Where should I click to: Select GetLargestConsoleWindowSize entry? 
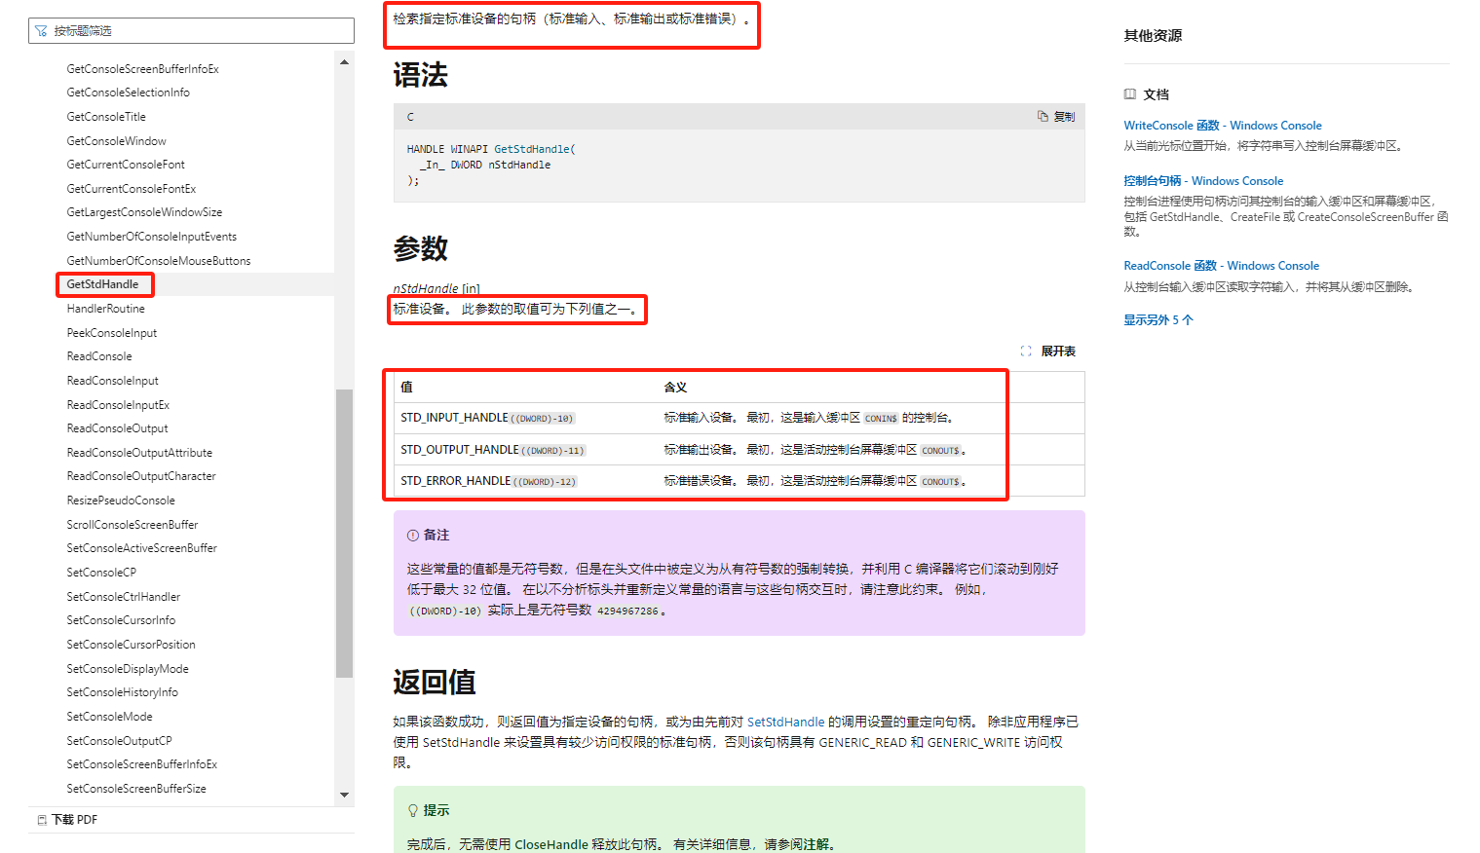pos(144,212)
